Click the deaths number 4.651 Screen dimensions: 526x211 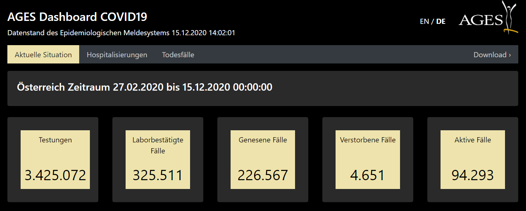tap(368, 175)
